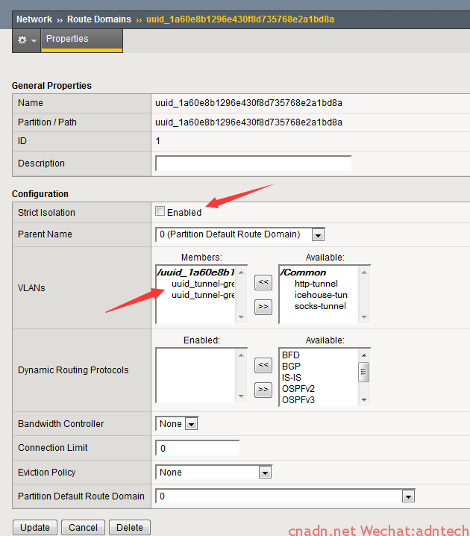Click up arrow of VLAN Members scrollbar
This screenshot has height=536, width=470.
(241, 272)
